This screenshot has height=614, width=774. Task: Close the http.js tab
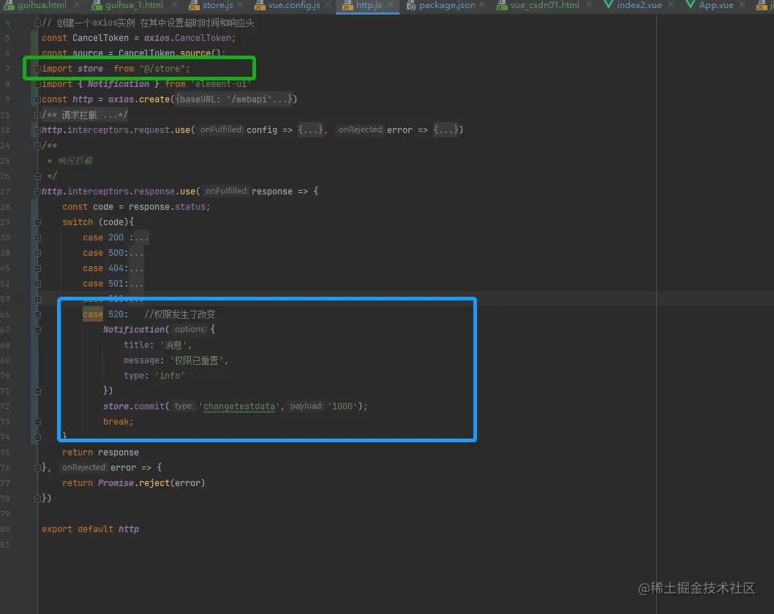point(391,5)
